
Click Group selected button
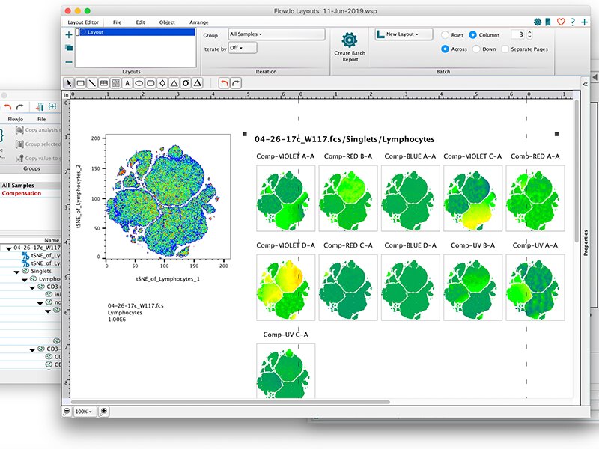tap(37, 144)
